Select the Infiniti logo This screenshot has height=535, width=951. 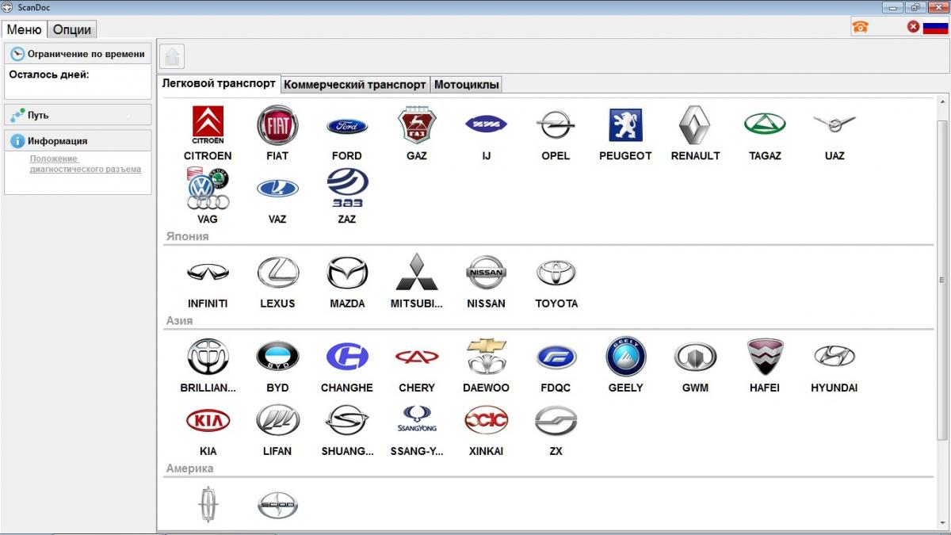tap(208, 273)
